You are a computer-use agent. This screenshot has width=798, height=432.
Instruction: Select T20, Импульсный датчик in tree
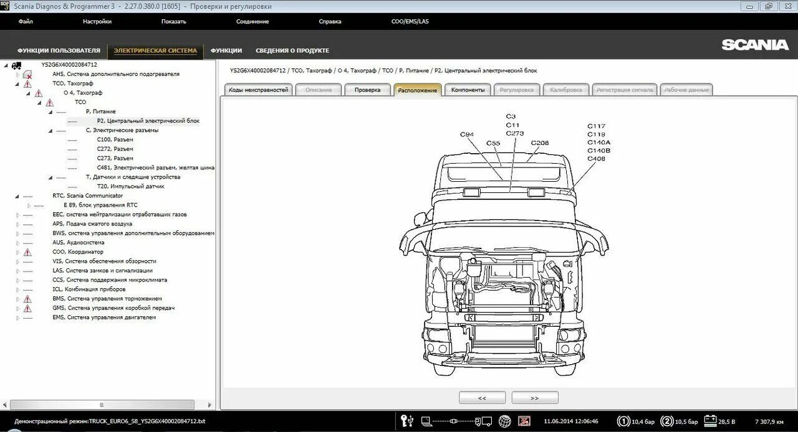point(130,186)
